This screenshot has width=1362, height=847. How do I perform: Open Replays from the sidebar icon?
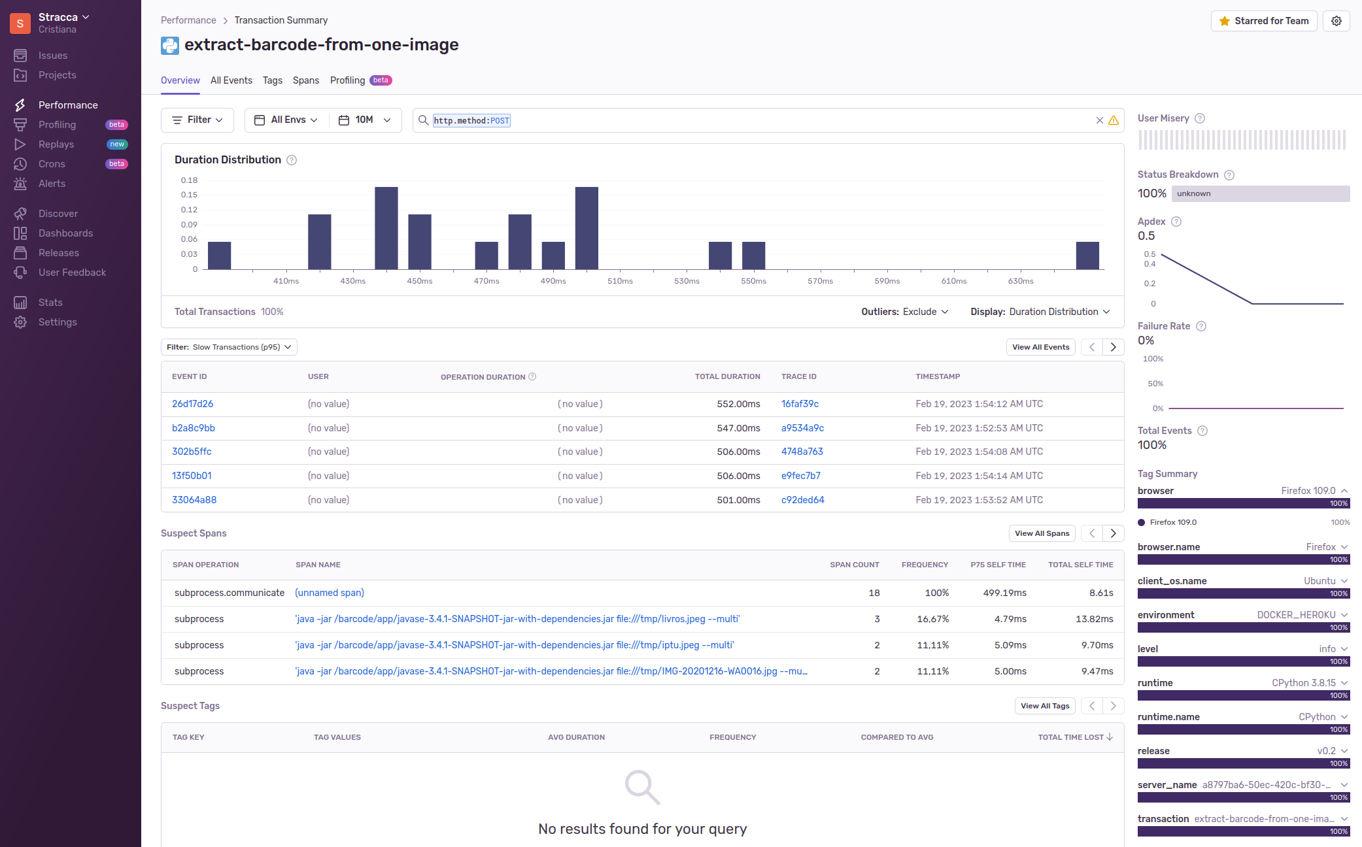coord(20,144)
